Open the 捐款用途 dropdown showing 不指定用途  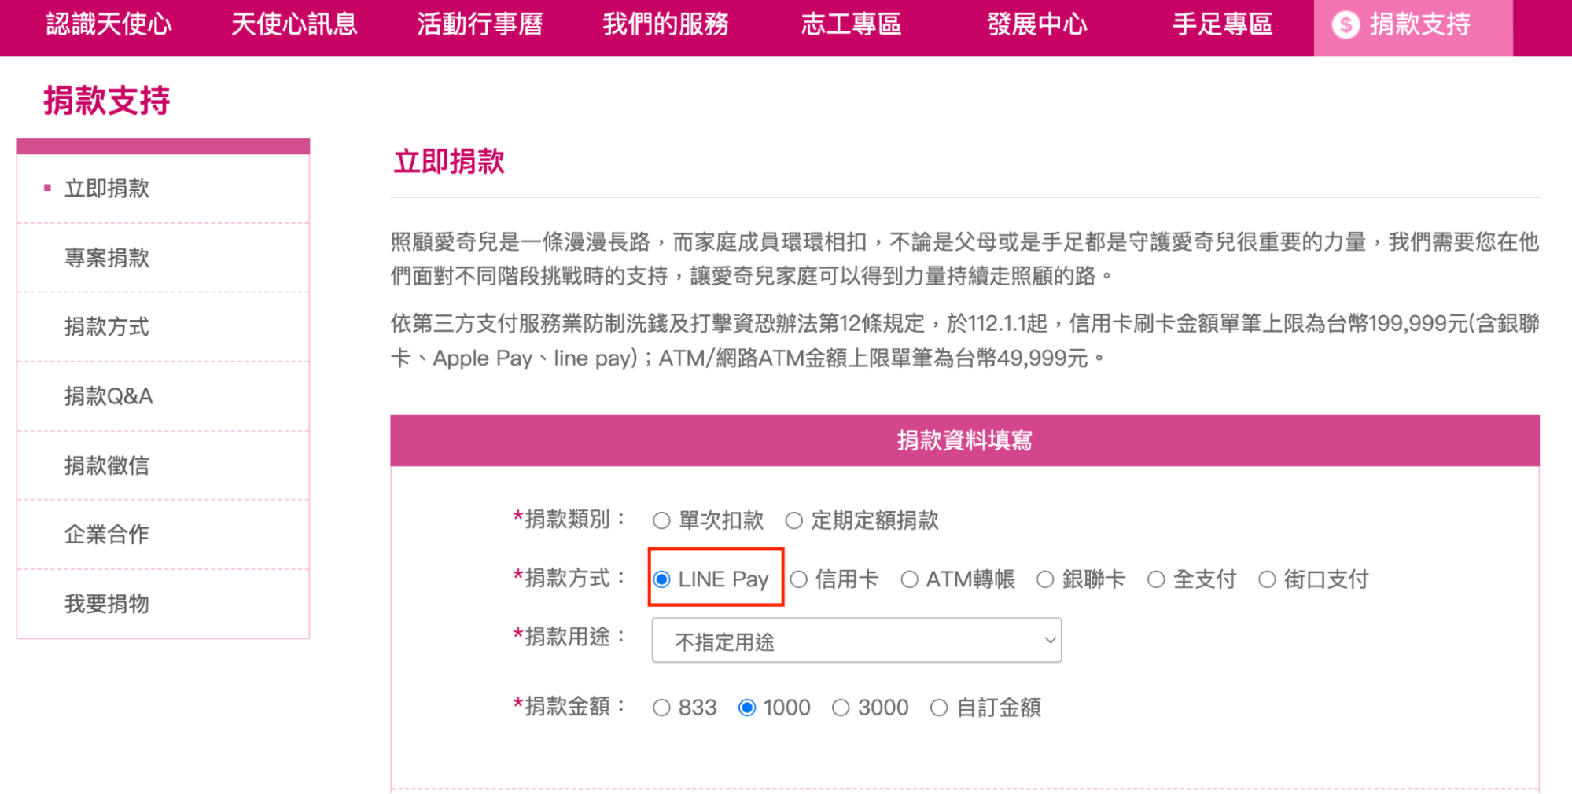856,640
